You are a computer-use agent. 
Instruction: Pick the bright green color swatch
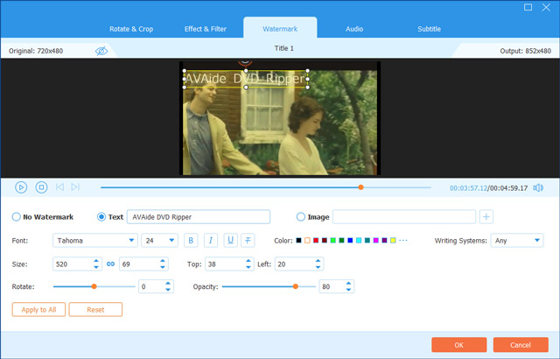[332, 241]
